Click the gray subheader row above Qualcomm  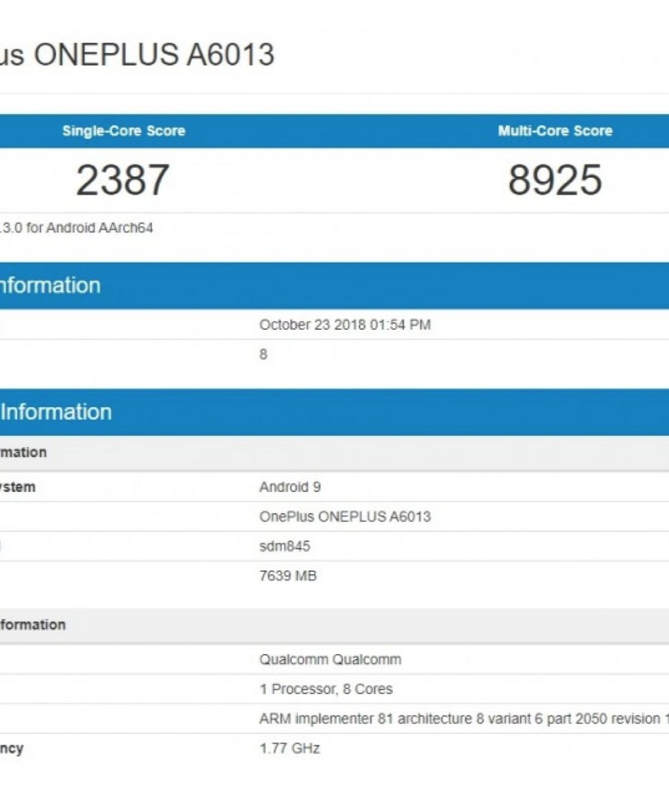coord(334,625)
